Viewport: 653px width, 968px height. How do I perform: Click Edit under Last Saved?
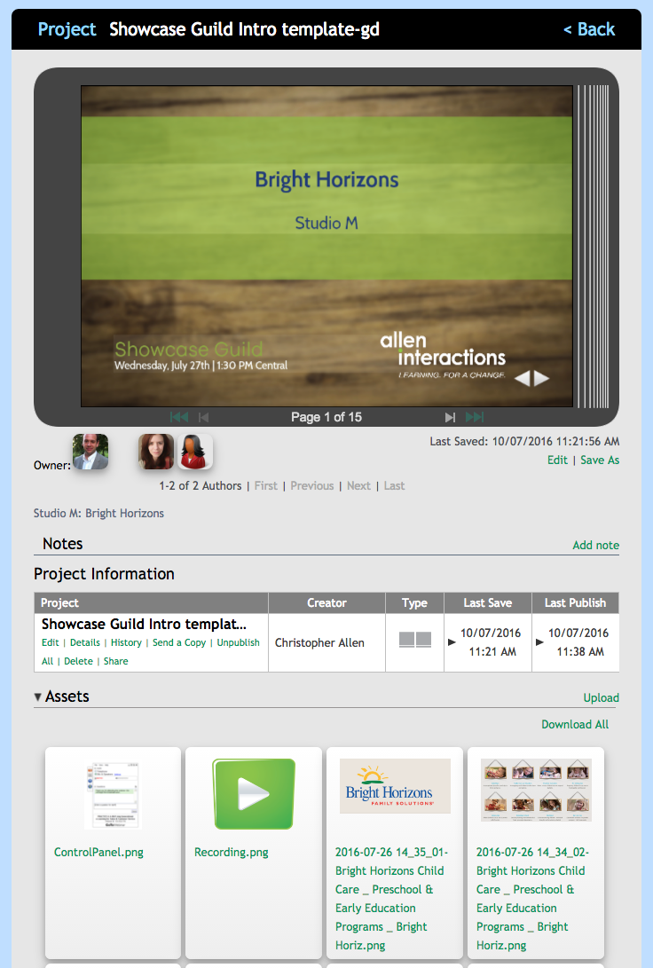point(557,460)
